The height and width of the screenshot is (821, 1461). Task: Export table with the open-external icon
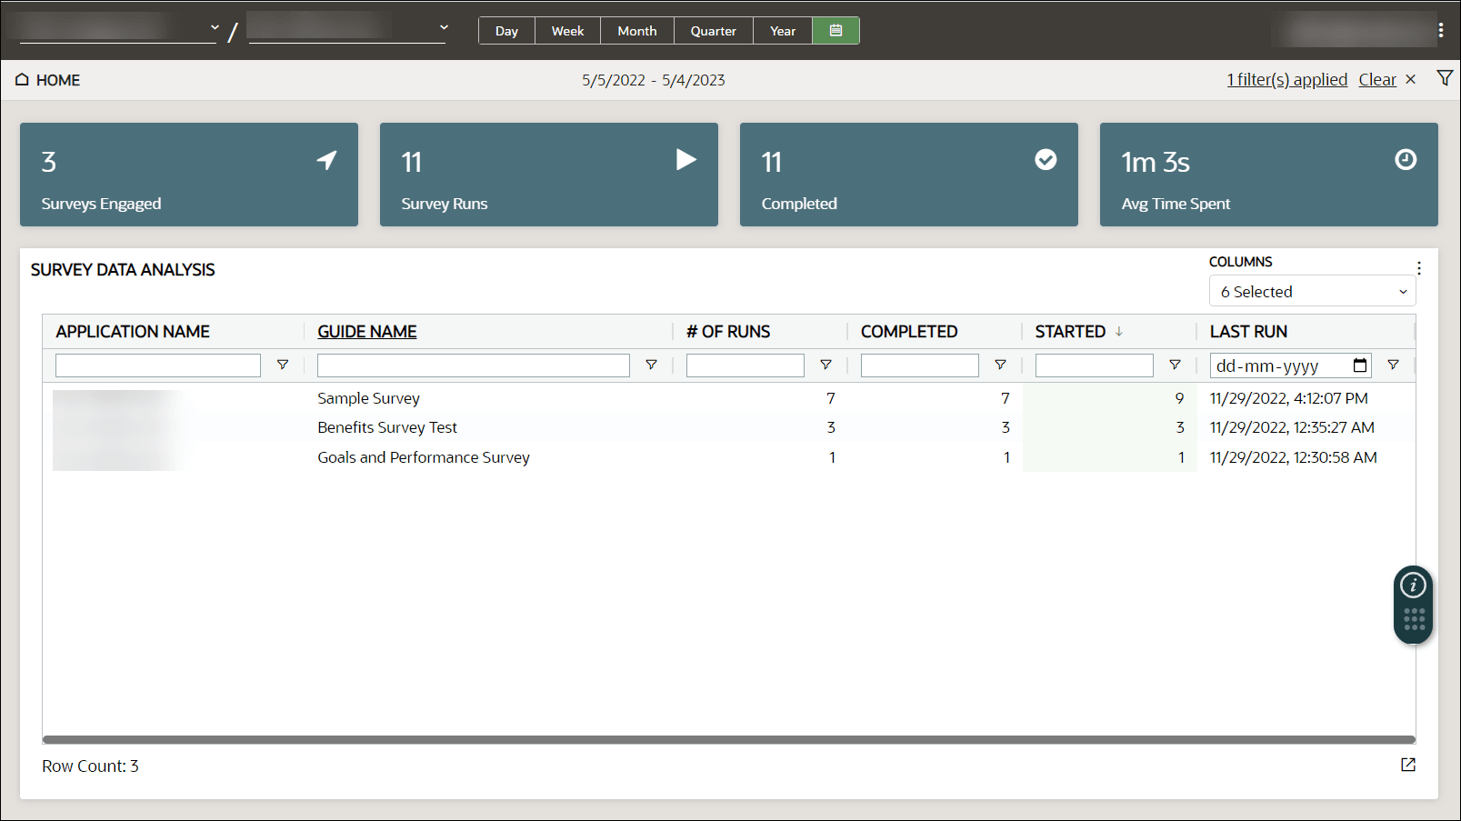[x=1408, y=765]
